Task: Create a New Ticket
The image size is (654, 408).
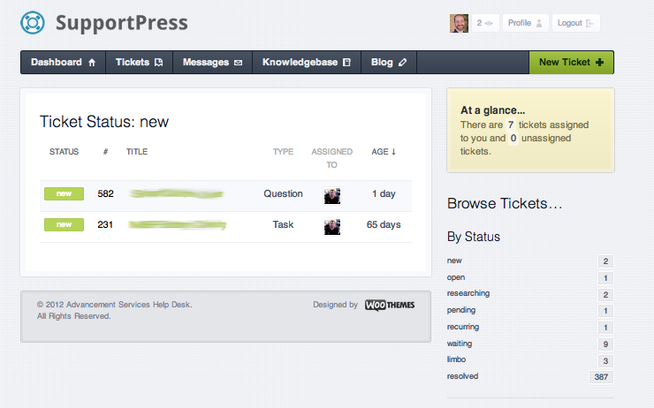Action: [571, 62]
